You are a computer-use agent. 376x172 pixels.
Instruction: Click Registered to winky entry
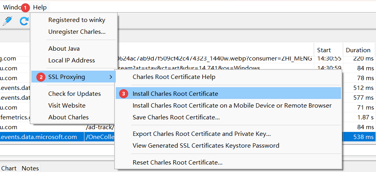[77, 20]
